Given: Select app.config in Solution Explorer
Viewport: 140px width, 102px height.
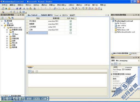Looking at the screenshot, I should [x=122, y=25].
